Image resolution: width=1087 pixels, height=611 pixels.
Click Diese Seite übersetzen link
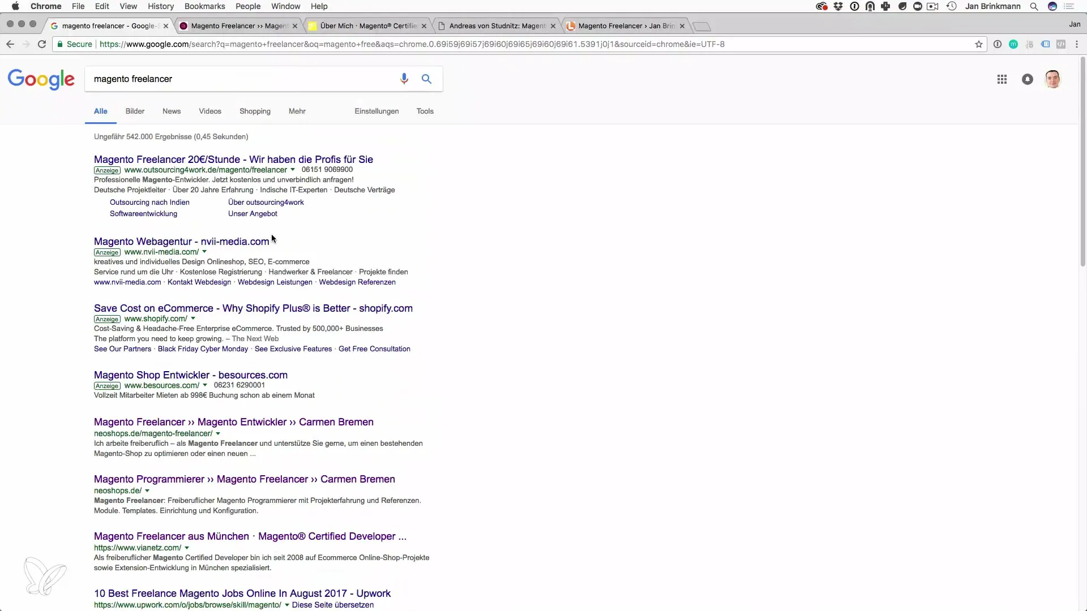tap(333, 605)
